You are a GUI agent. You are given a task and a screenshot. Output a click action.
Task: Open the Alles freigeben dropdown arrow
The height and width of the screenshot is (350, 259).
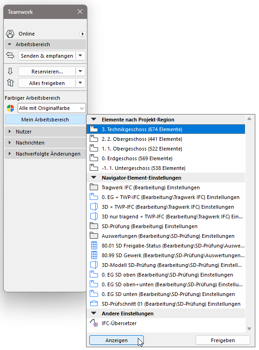80,83
